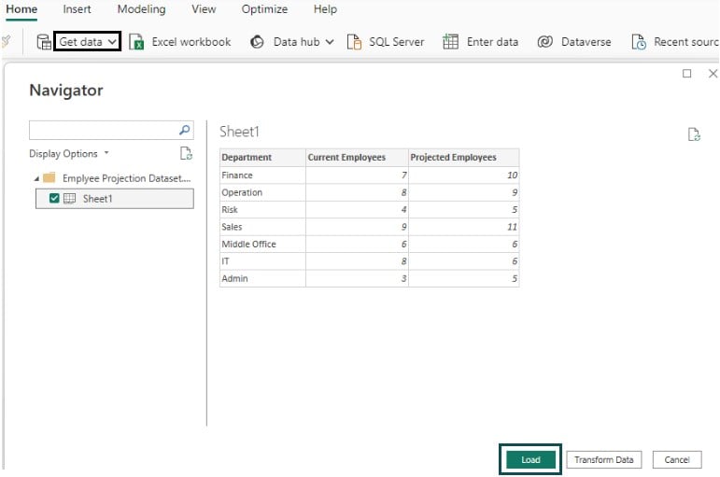Click the Current Employees column header
This screenshot has height=477, width=720.
(357, 157)
